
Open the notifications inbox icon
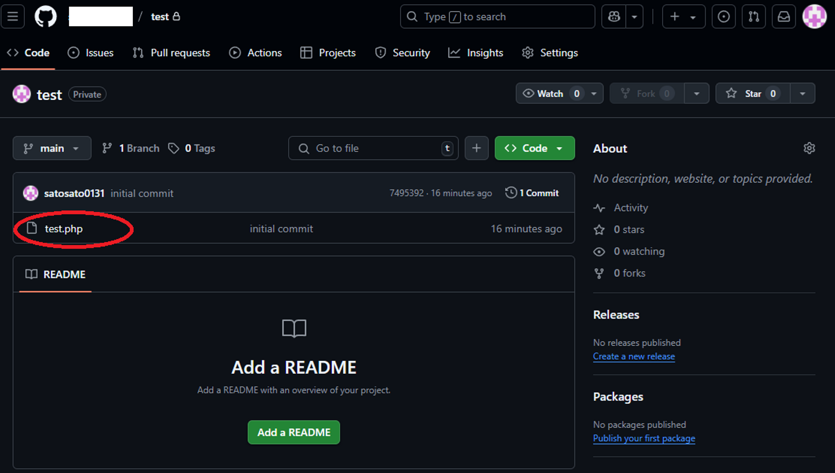(784, 17)
